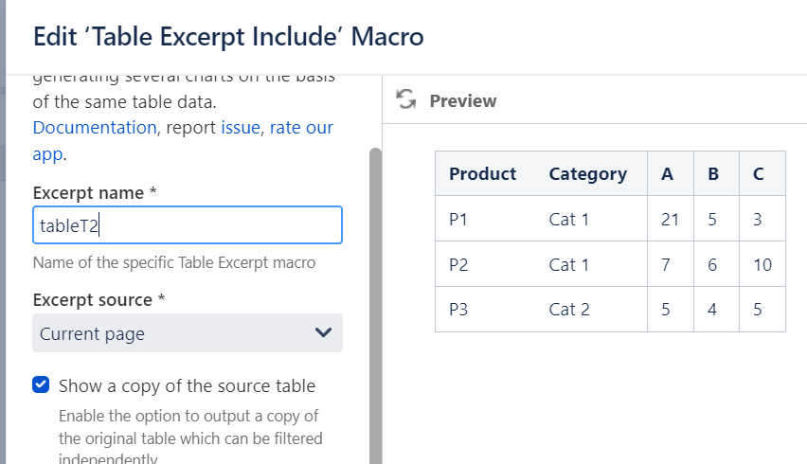Viewport: 807px width, 464px height.
Task: Click the P1 cell in preview table
Action: 458,220
